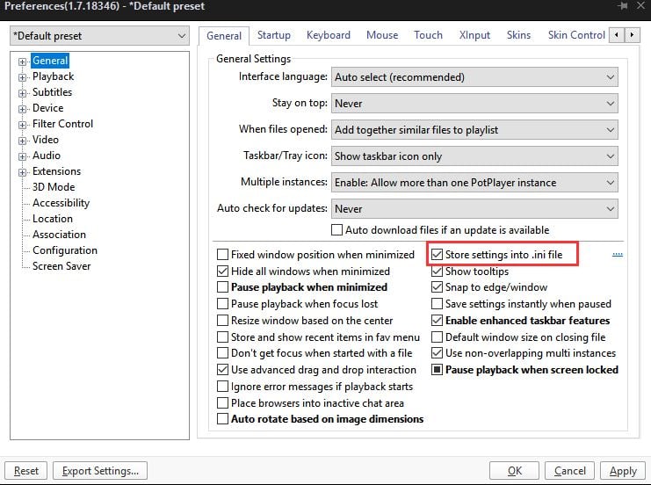Open Auto check for updates dropdown
Viewport: 651px width, 485px height.
[x=474, y=208]
